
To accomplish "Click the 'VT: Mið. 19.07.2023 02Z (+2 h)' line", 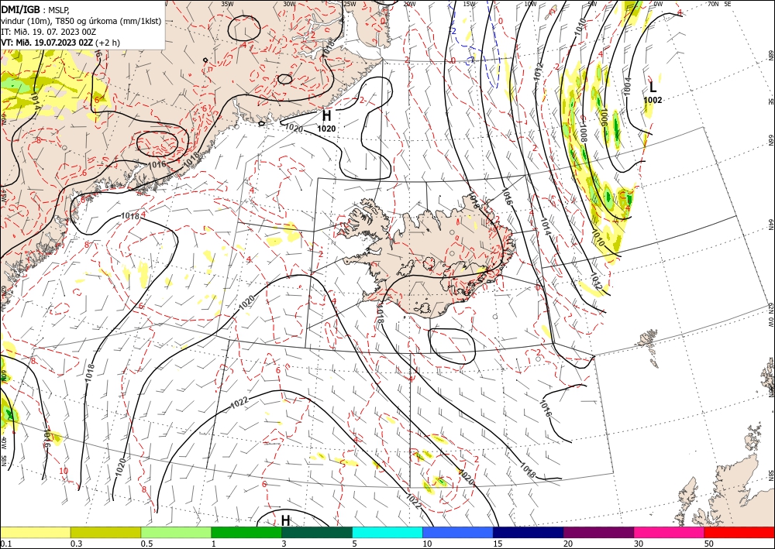I will point(60,43).
